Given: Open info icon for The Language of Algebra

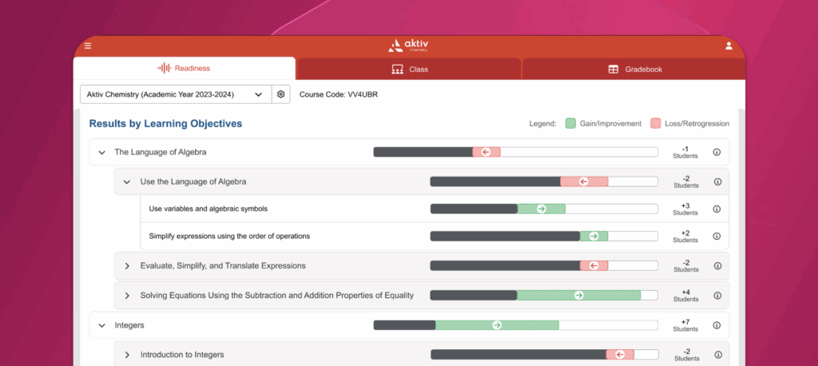Looking at the screenshot, I should [x=717, y=152].
